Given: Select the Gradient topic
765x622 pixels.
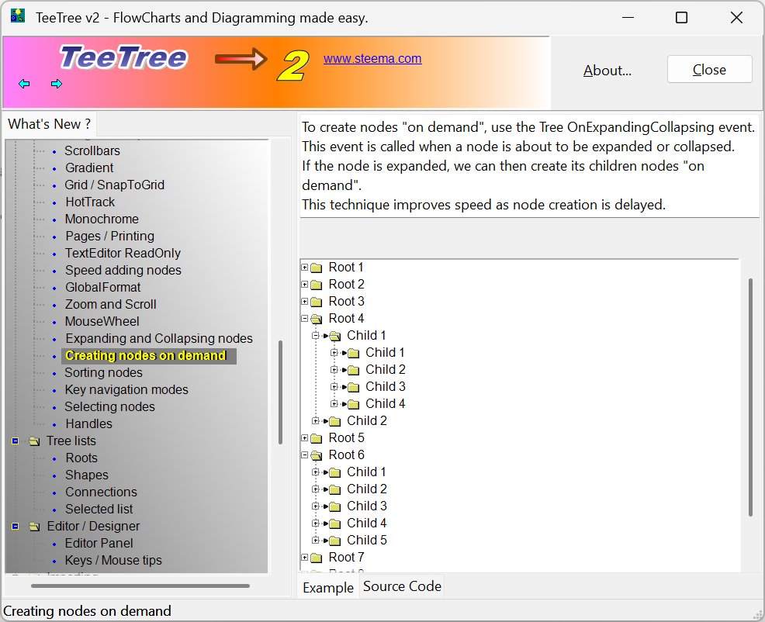Looking at the screenshot, I should (89, 168).
